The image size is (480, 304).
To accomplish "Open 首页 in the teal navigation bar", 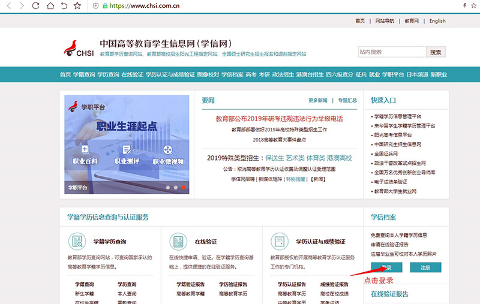I will [65, 74].
